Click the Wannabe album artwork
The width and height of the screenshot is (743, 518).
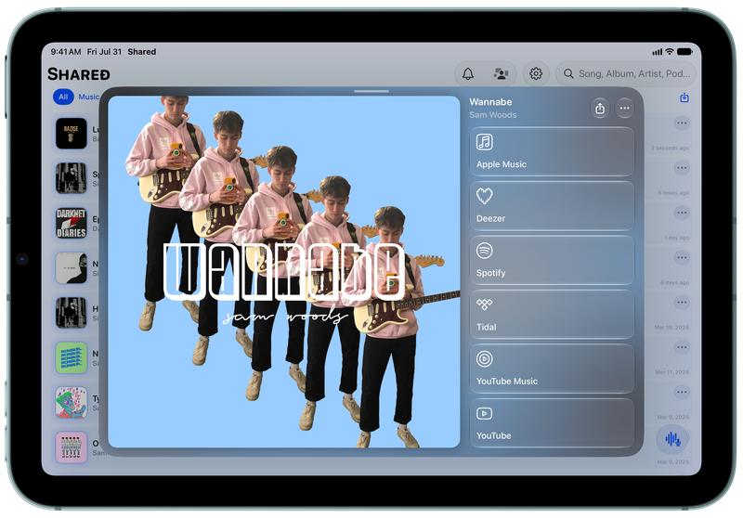click(284, 272)
